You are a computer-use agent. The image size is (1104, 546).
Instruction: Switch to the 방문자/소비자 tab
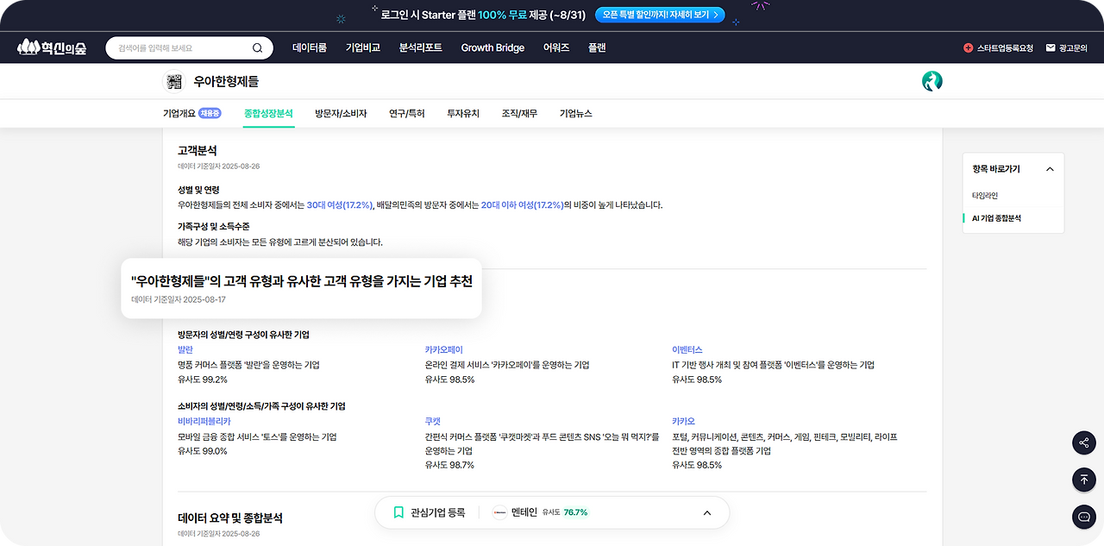pos(341,114)
